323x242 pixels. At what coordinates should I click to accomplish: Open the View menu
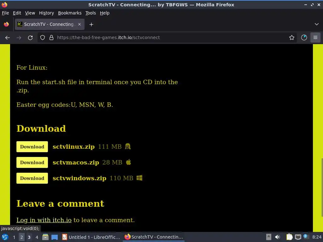point(30,13)
